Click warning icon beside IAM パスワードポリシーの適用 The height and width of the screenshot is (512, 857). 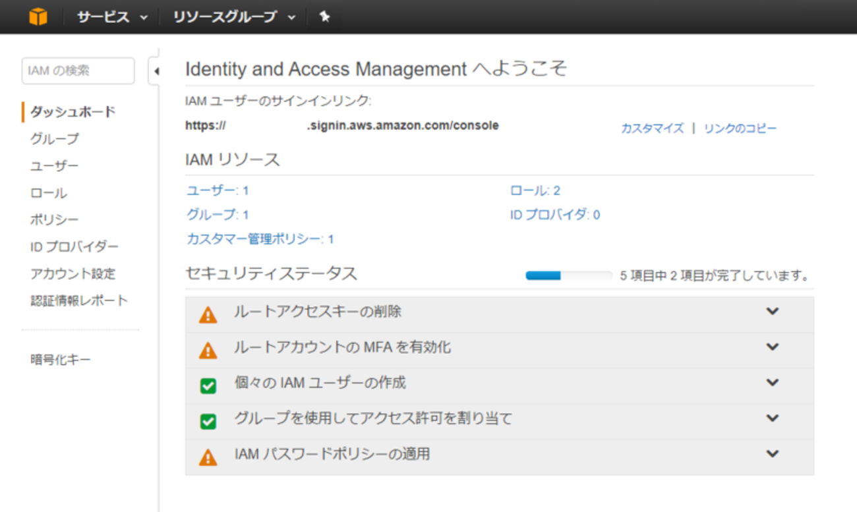click(x=208, y=457)
